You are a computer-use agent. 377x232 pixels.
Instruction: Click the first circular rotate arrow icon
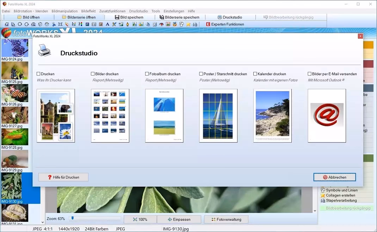pos(20,24)
